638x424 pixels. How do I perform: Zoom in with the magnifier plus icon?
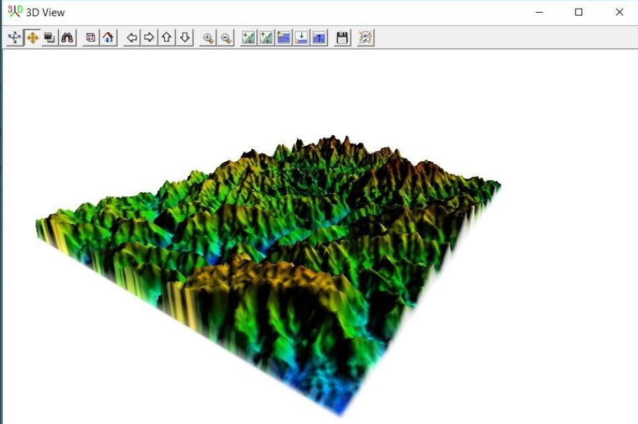pyautogui.click(x=210, y=38)
